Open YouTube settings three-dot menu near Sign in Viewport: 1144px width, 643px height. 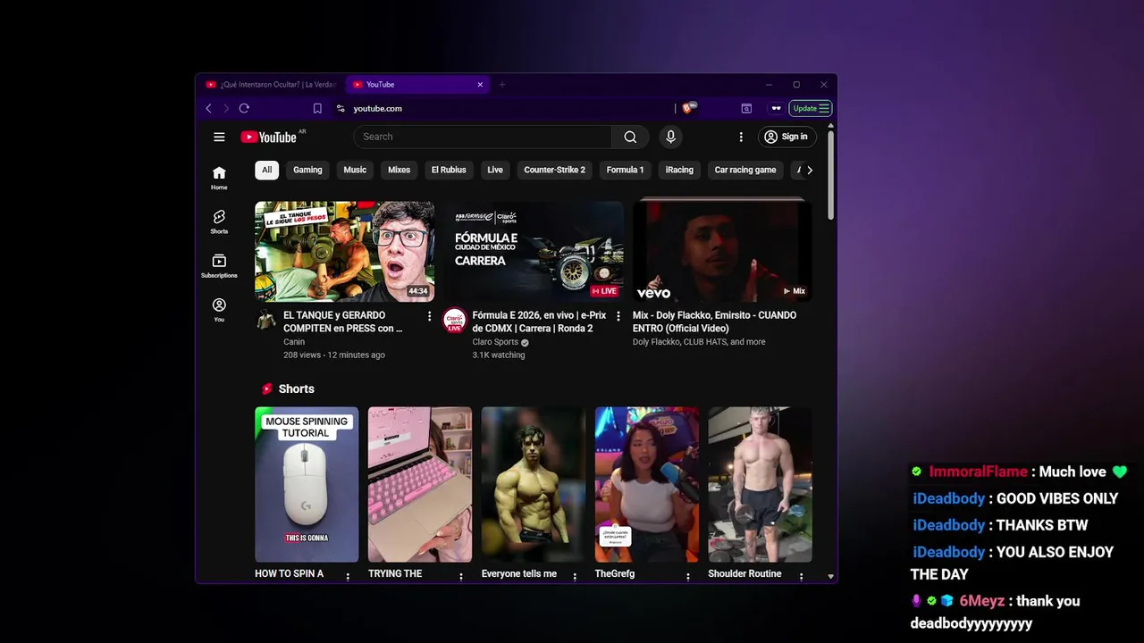click(740, 137)
